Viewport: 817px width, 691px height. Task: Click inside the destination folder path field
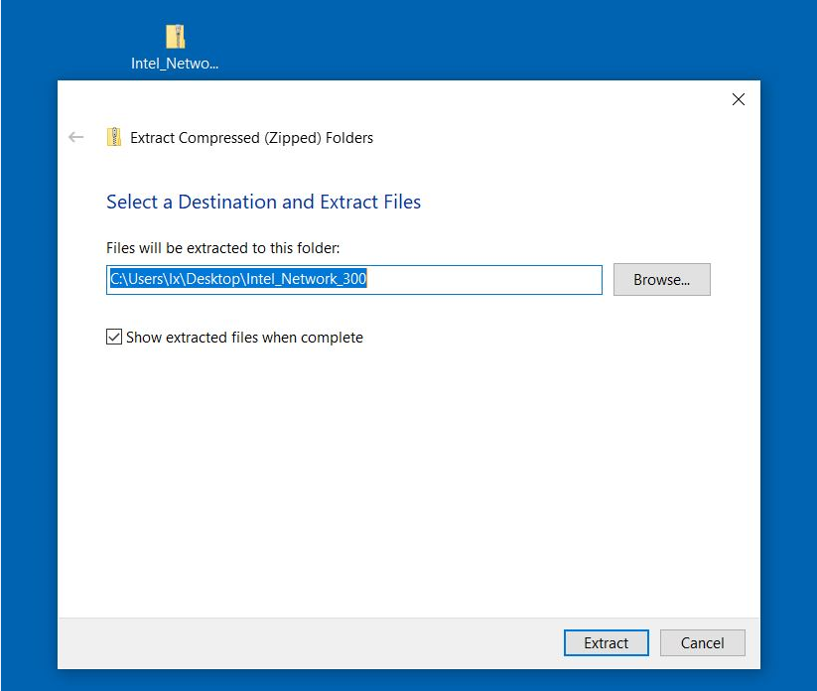pyautogui.click(x=353, y=280)
